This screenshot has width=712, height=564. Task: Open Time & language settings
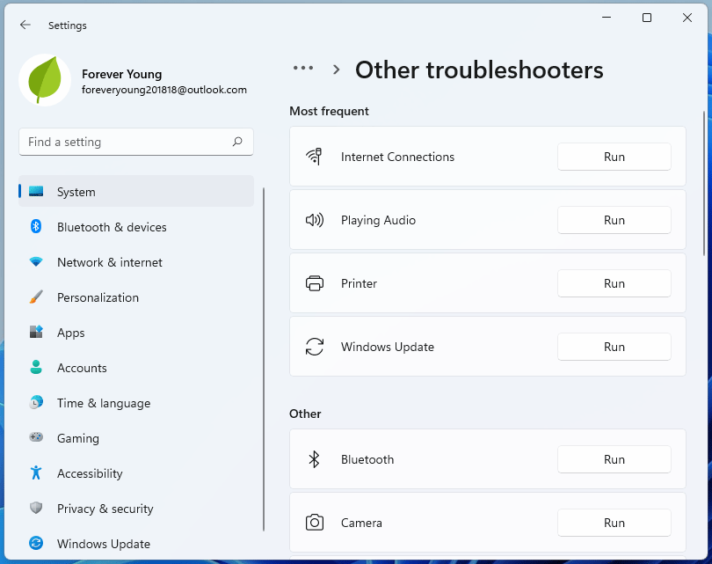click(135, 403)
